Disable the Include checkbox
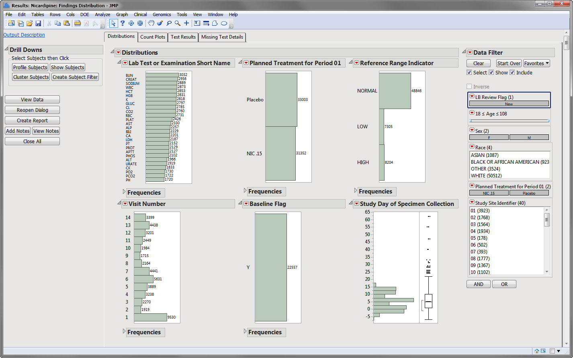The width and height of the screenshot is (573, 358). (512, 72)
